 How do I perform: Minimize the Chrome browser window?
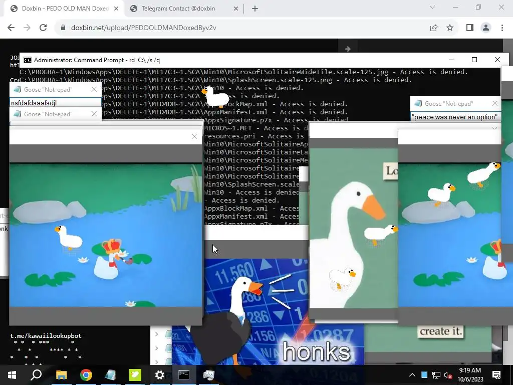(x=455, y=7)
